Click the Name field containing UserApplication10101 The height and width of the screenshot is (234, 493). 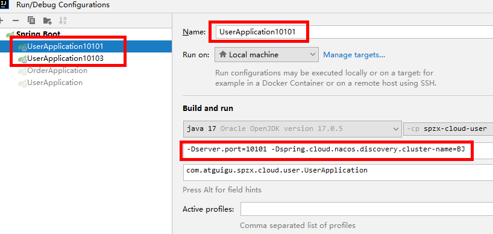click(354, 32)
